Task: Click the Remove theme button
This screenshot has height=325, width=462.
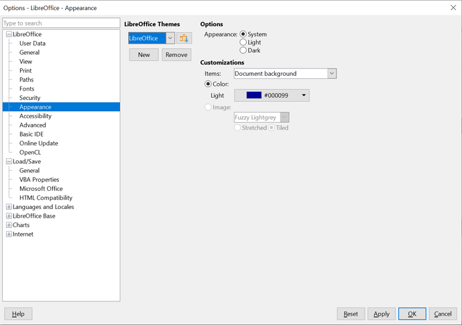Action: coord(176,55)
